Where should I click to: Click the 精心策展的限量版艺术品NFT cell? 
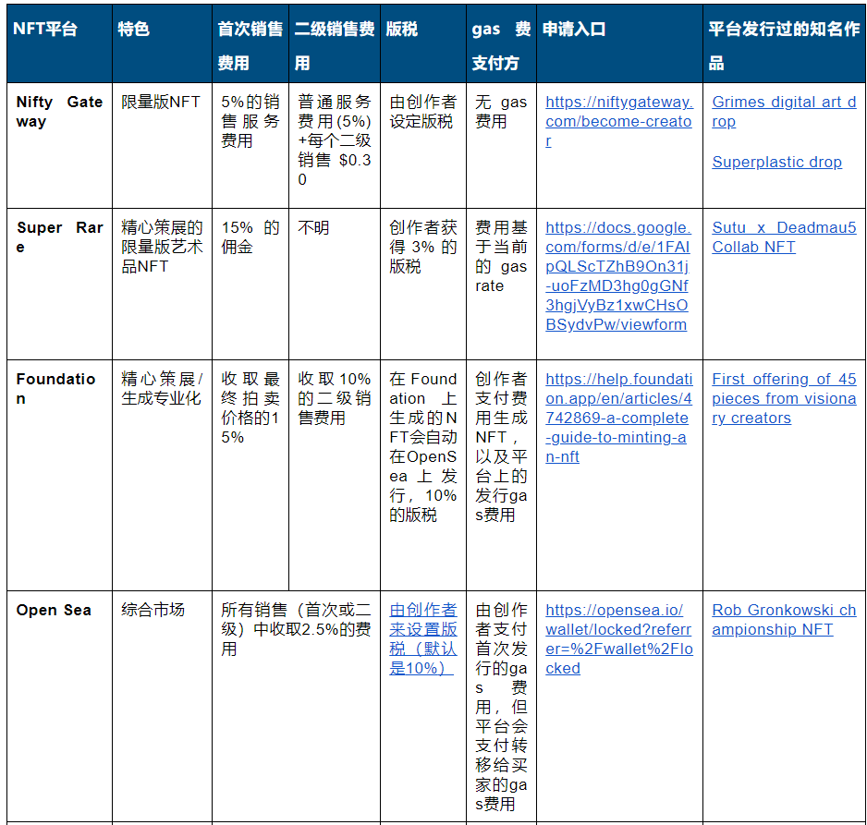coord(162,284)
